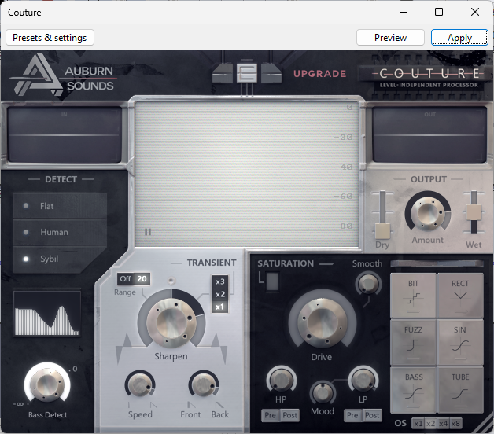Click the Preview button
The height and width of the screenshot is (434, 494).
(390, 37)
